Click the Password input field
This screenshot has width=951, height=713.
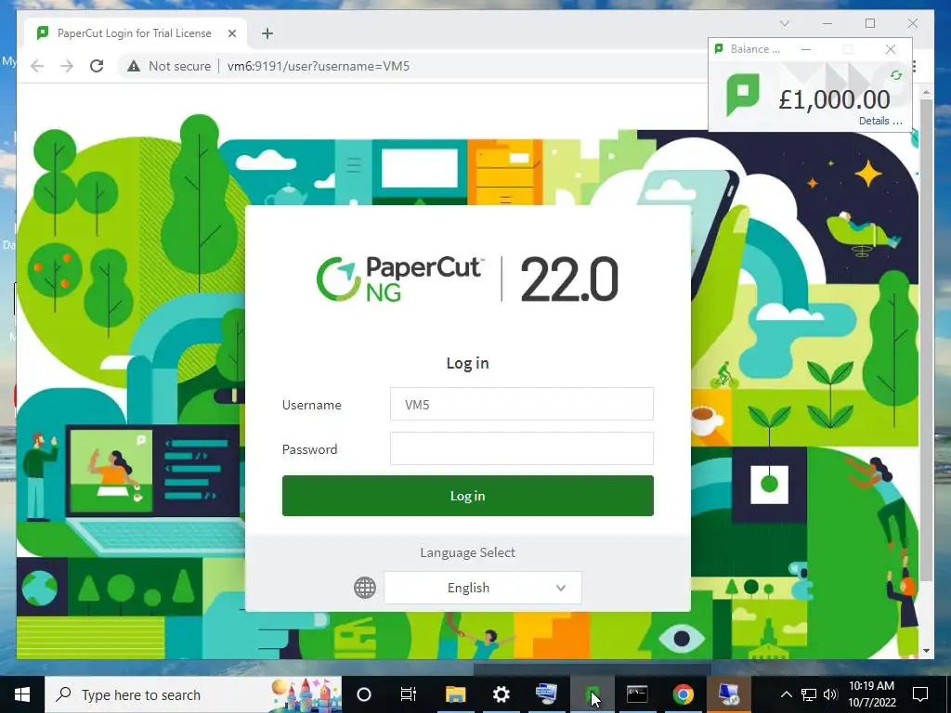pos(522,448)
